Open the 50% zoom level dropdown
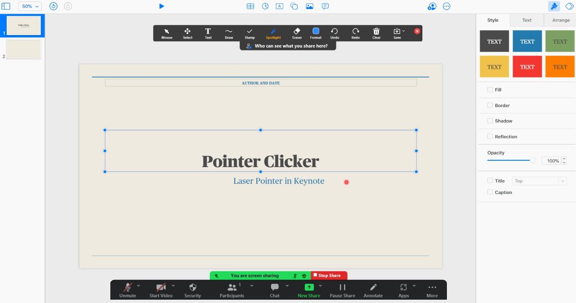The image size is (576, 303). [29, 6]
